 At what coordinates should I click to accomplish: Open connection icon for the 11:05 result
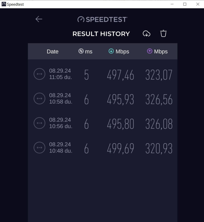pos(39,74)
